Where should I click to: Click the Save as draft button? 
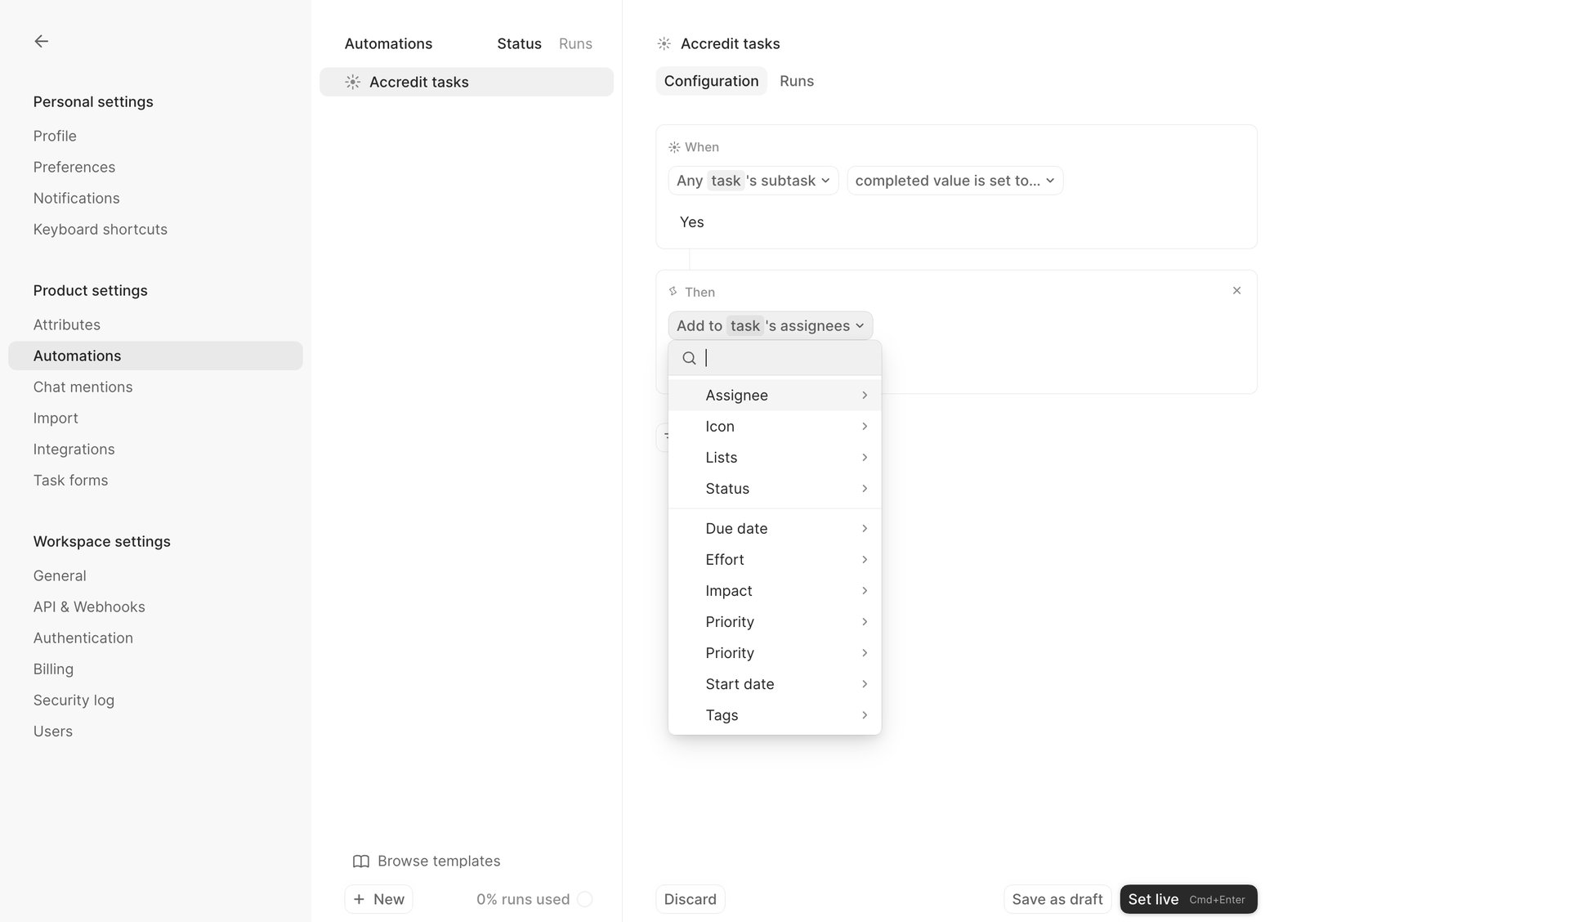1057,898
